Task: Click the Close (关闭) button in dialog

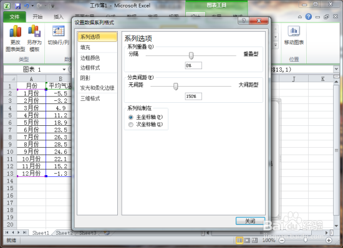Action: (250, 221)
